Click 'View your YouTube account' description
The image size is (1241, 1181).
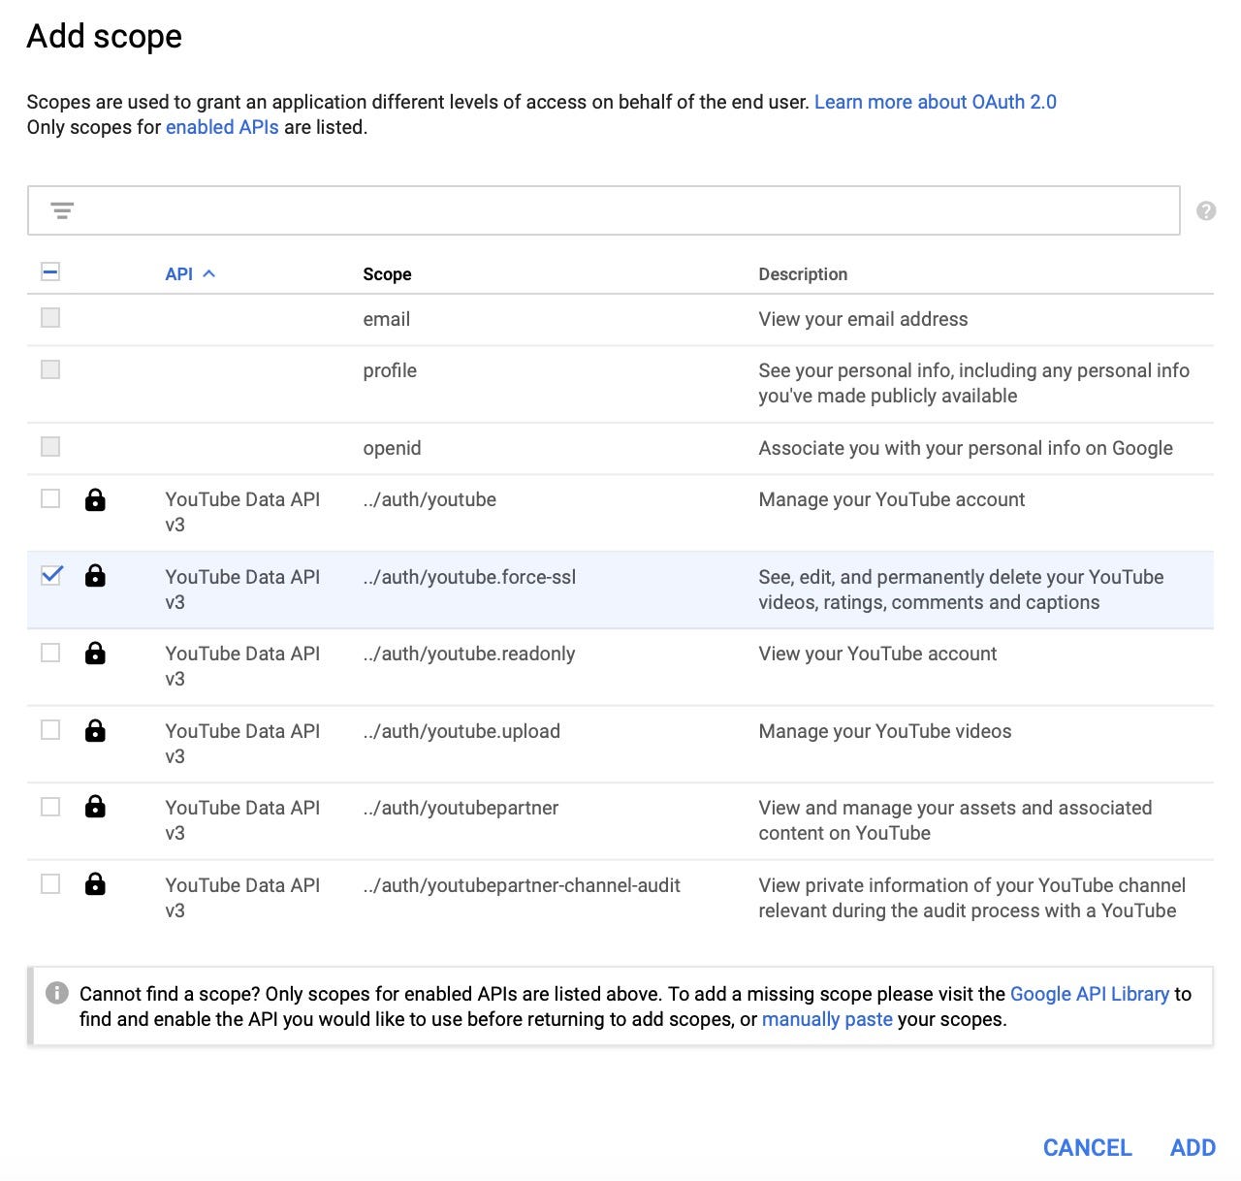[x=877, y=654]
